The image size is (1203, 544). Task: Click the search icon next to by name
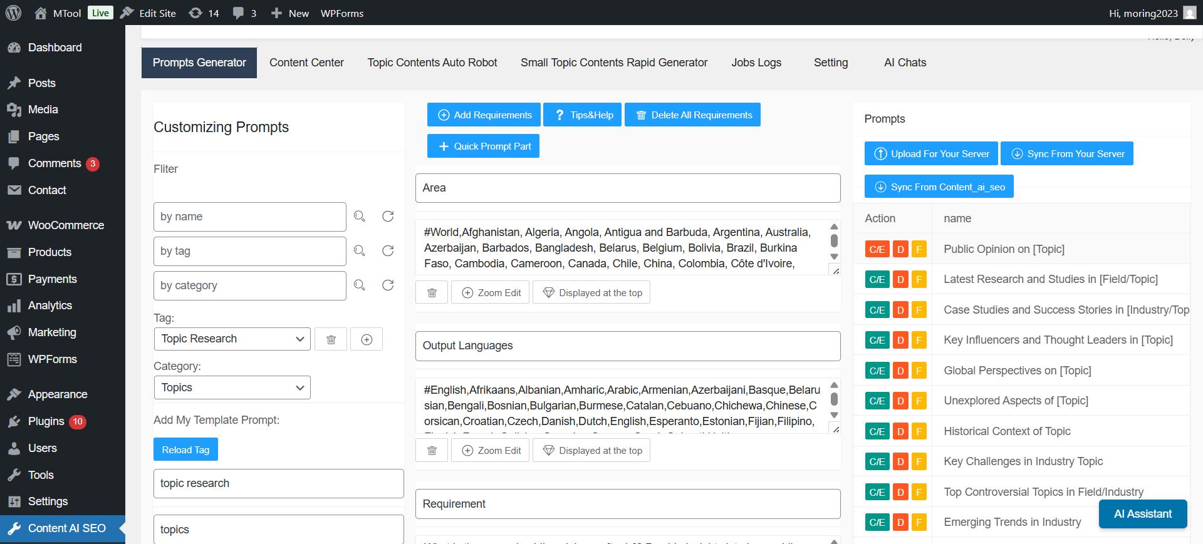(x=359, y=217)
